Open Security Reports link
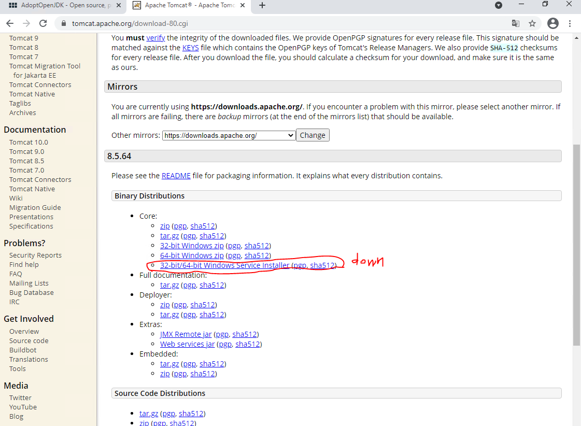 (36, 255)
